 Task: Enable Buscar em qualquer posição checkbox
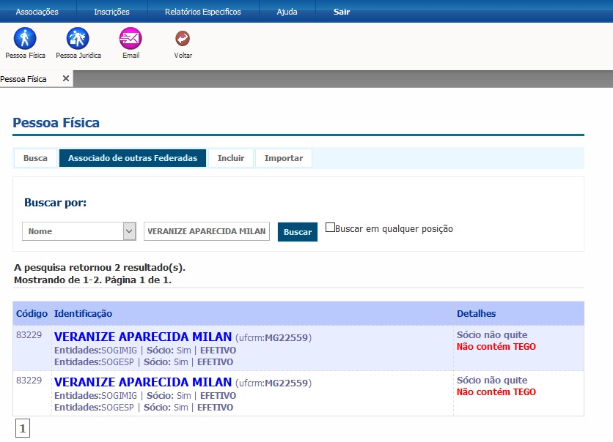point(330,228)
